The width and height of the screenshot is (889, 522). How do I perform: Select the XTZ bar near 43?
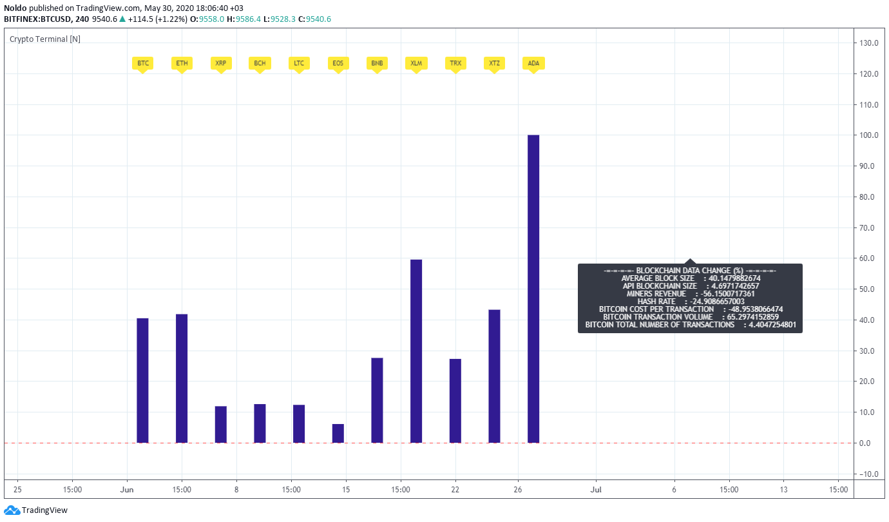point(494,376)
